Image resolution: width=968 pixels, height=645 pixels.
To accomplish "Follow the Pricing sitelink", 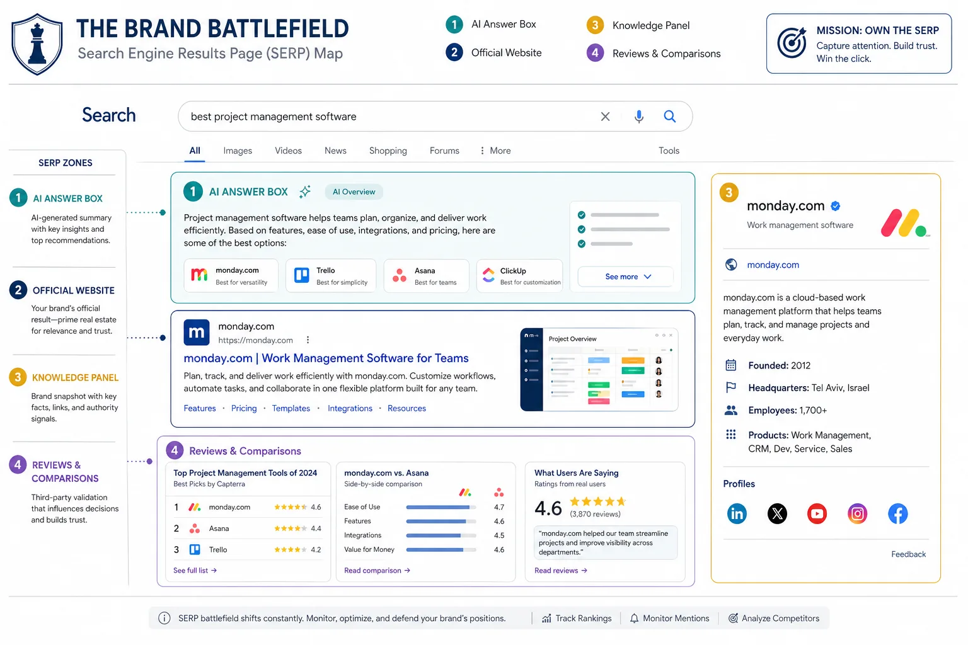I will pos(244,408).
